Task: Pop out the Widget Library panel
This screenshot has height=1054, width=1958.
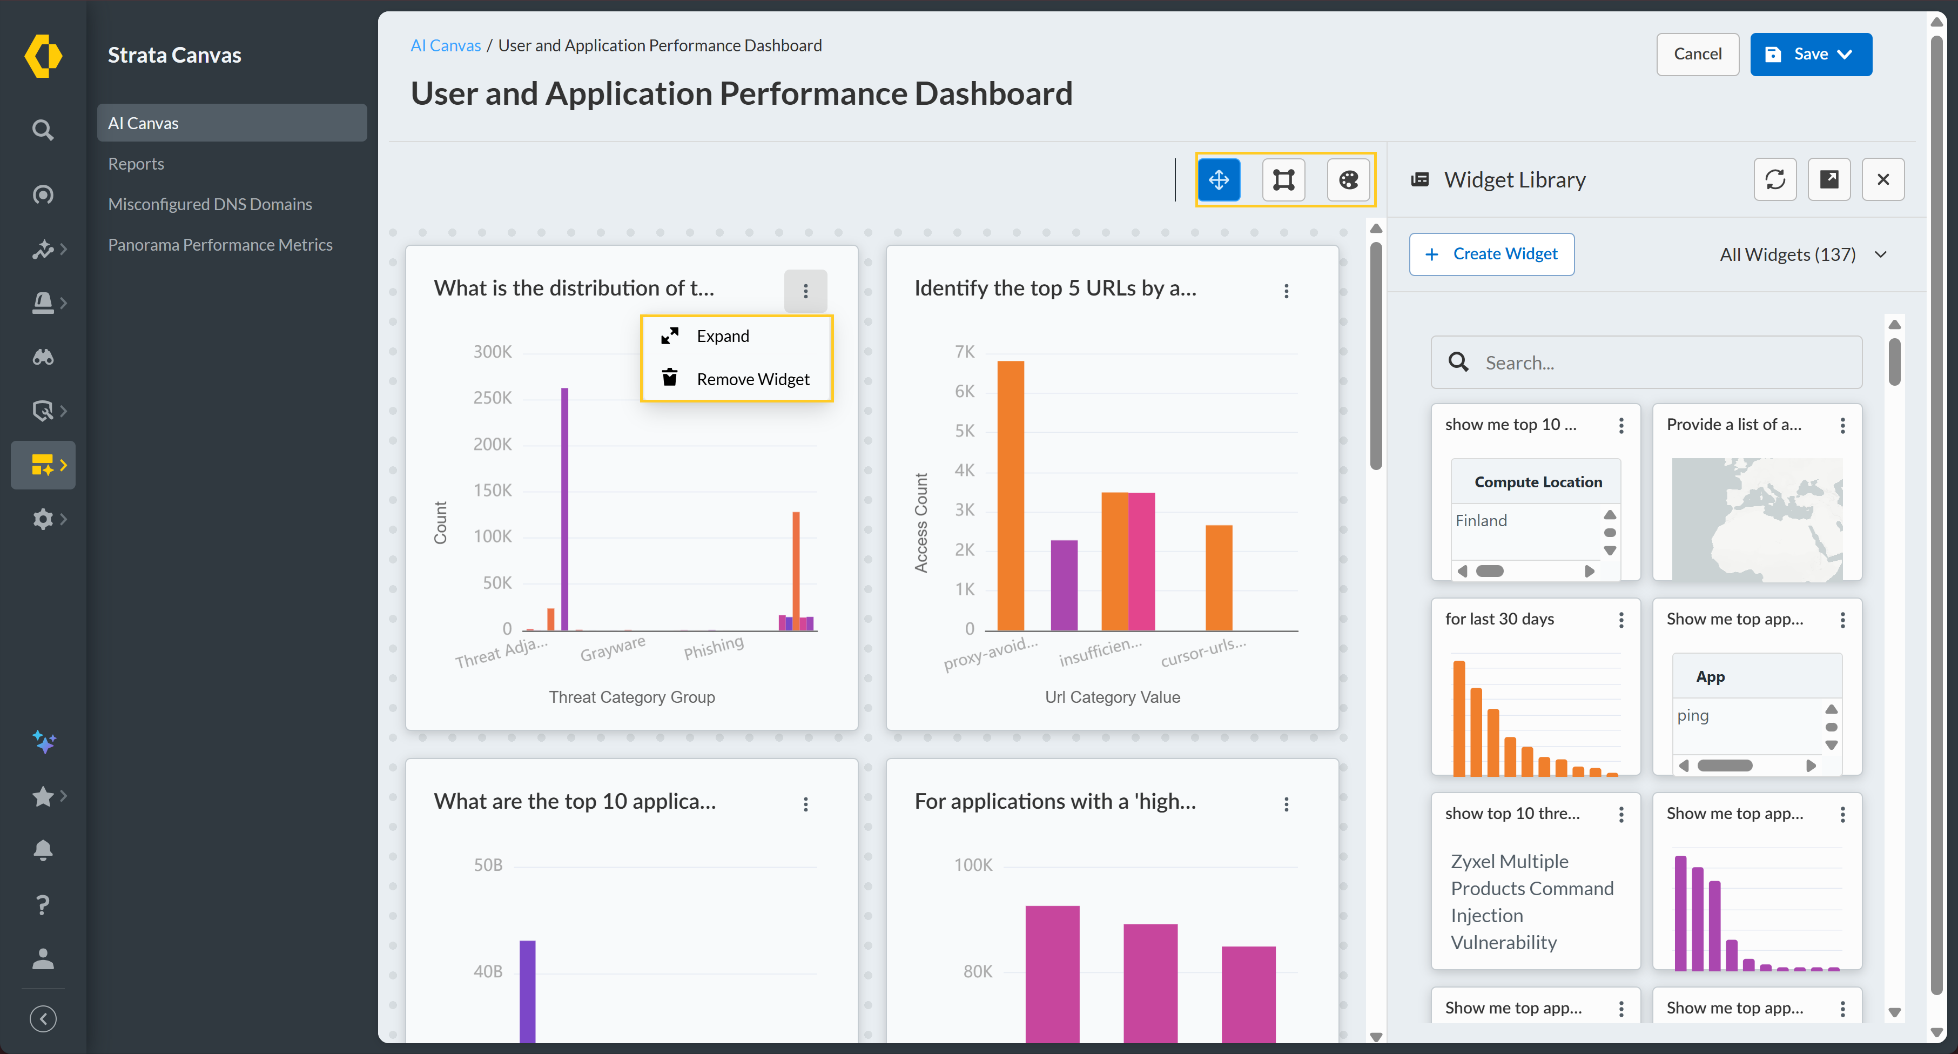Action: tap(1829, 179)
